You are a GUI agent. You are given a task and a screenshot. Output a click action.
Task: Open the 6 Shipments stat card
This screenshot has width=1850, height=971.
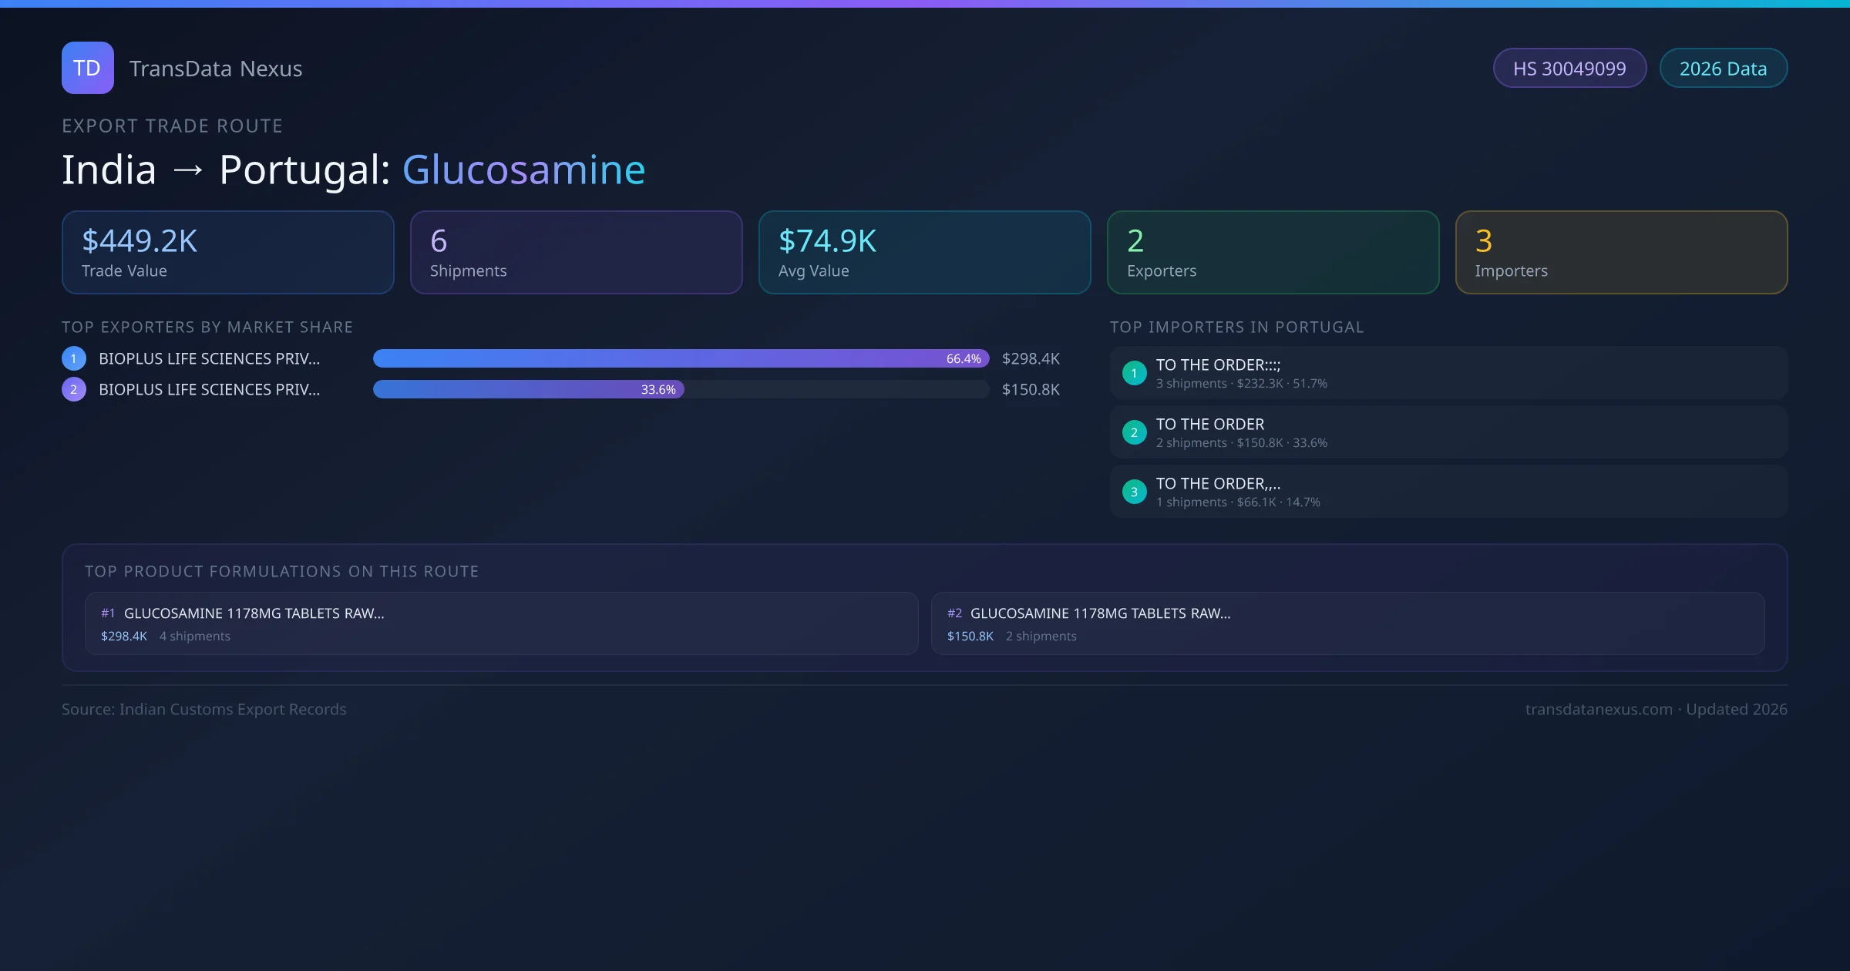click(576, 252)
